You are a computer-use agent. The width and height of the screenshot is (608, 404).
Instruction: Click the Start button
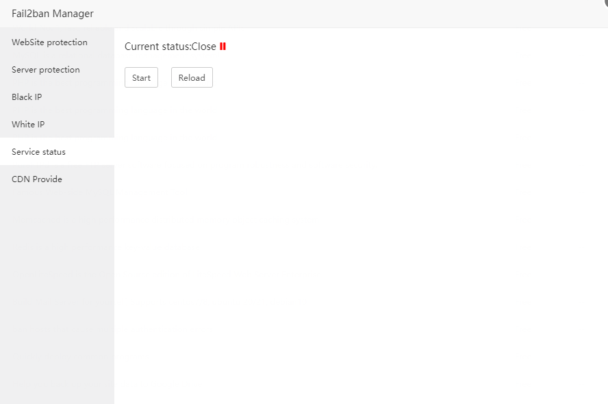tap(141, 77)
